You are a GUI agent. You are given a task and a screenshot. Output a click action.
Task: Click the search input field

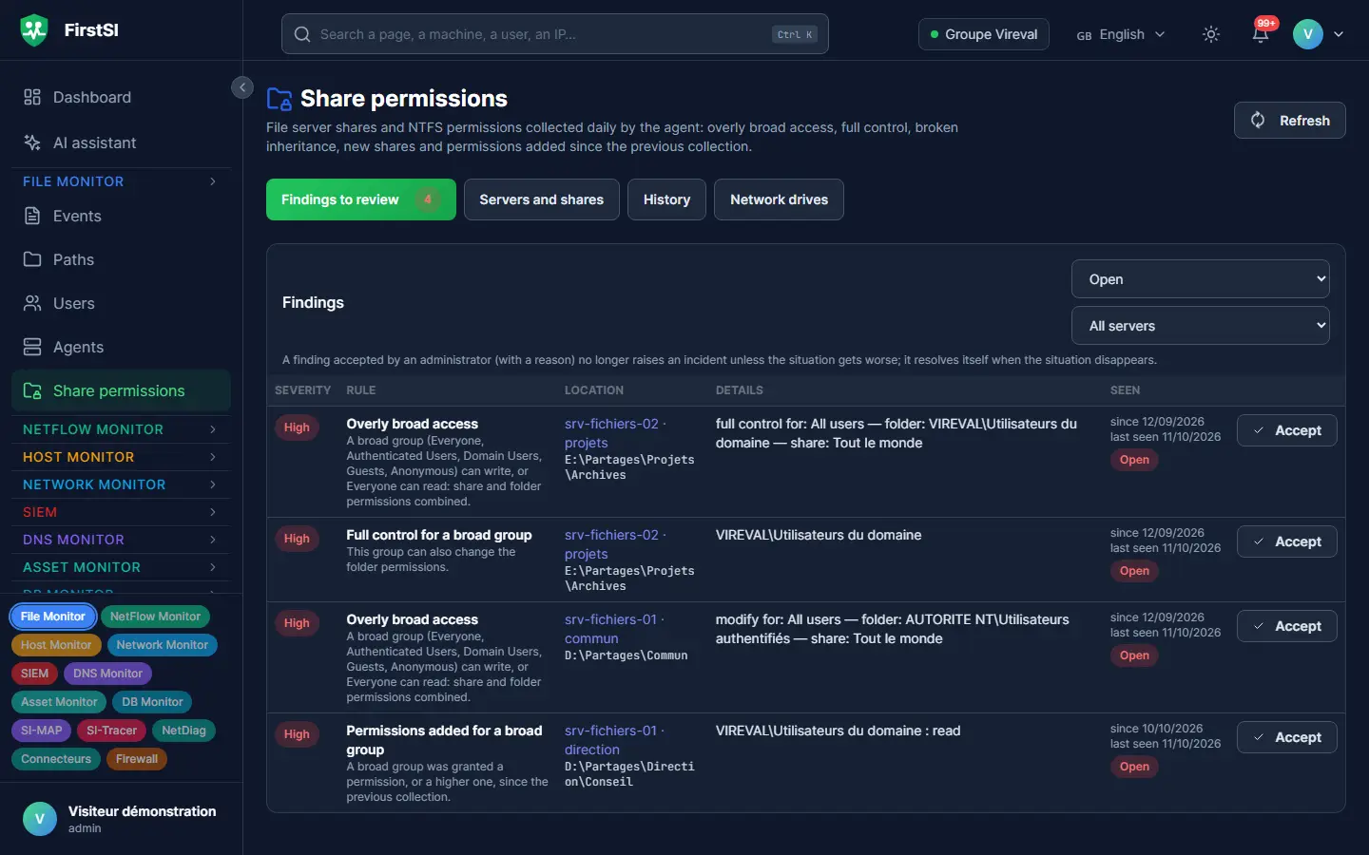(x=555, y=34)
